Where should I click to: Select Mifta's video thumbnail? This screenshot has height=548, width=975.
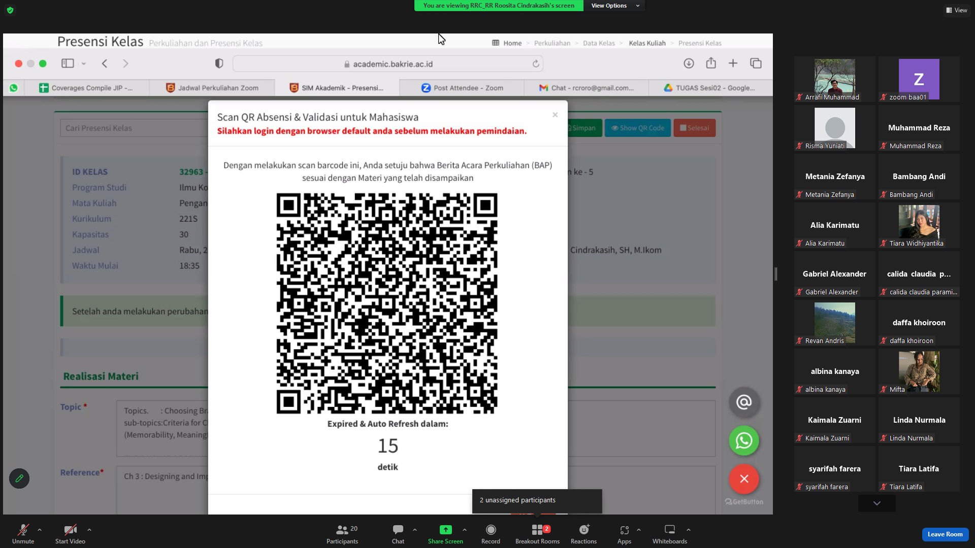pos(919,371)
